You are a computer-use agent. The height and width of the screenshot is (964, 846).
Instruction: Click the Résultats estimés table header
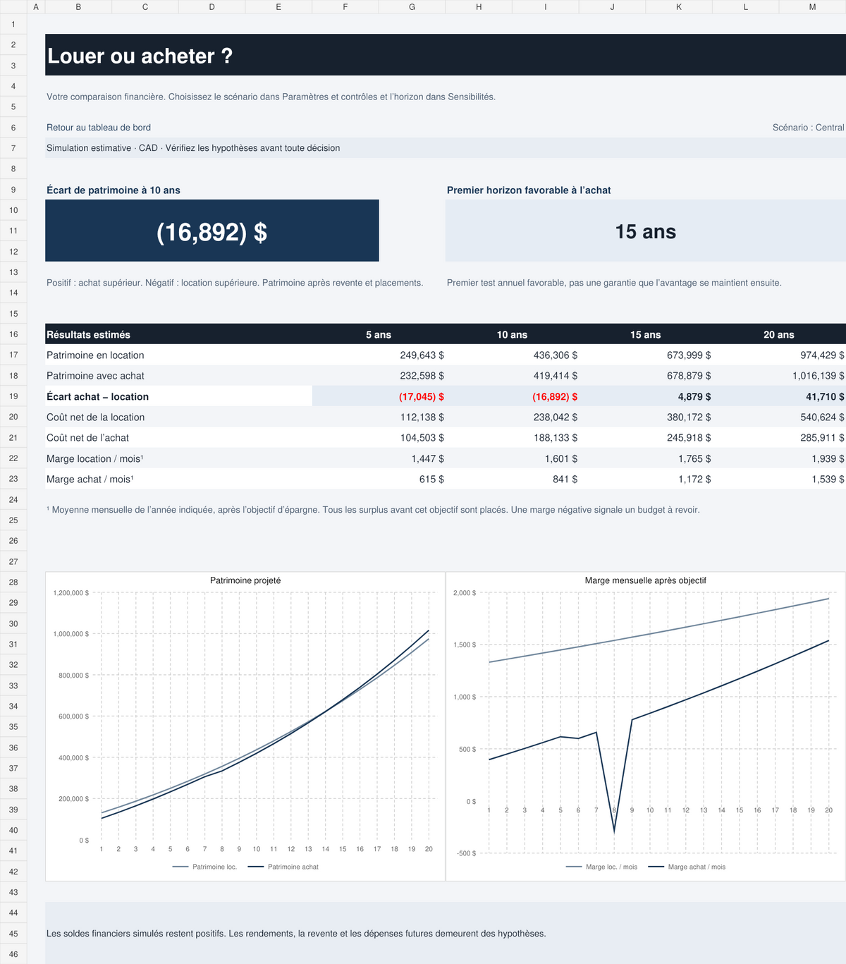88,334
